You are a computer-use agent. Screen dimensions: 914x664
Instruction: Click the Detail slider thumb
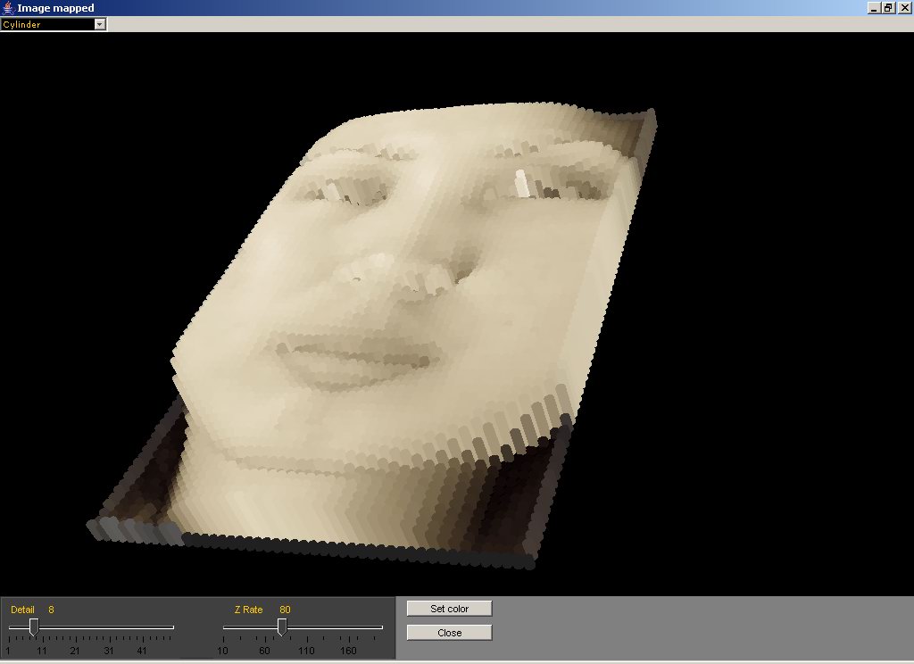pyautogui.click(x=34, y=628)
